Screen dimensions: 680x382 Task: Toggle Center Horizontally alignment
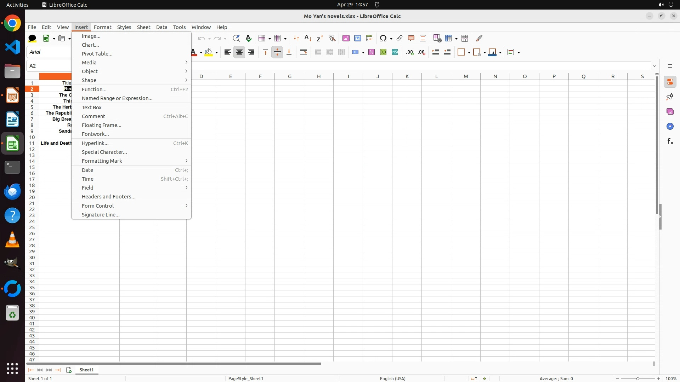(x=239, y=52)
